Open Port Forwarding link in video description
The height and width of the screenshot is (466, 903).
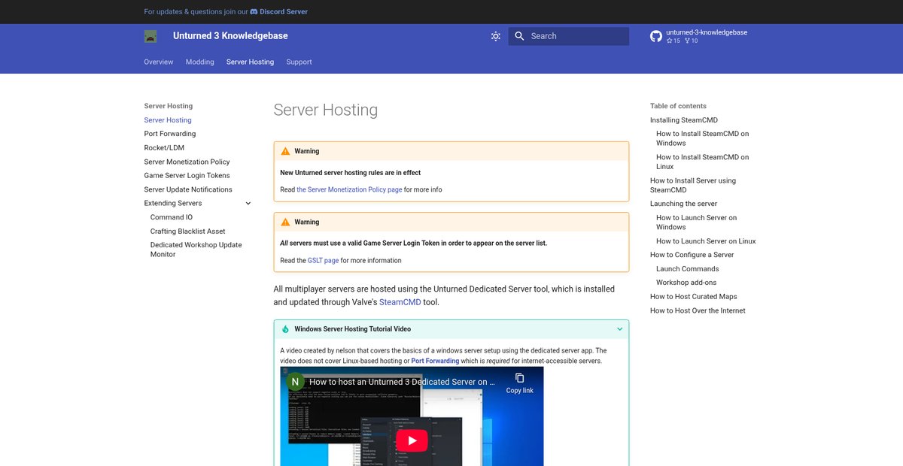point(435,361)
